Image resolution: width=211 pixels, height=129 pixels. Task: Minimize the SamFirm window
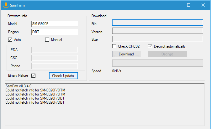coord(175,5)
